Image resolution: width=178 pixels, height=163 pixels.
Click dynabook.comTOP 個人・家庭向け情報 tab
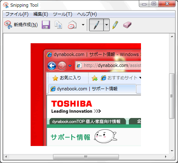pyautogui.click(x=88, y=121)
